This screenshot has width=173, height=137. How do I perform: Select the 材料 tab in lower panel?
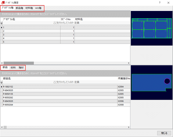pyautogui.click(x=13, y=67)
